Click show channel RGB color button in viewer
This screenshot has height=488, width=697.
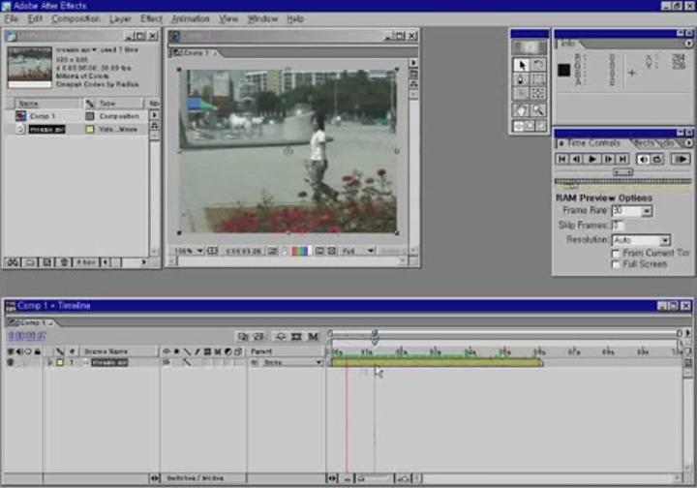click(300, 251)
